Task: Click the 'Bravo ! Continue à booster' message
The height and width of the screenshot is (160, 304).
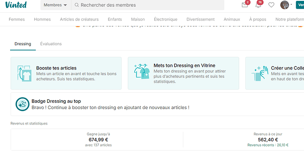Action: tap(111, 108)
